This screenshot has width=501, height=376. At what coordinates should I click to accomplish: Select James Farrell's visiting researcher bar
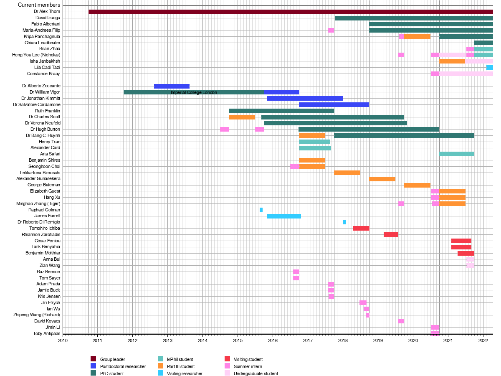tap(284, 216)
